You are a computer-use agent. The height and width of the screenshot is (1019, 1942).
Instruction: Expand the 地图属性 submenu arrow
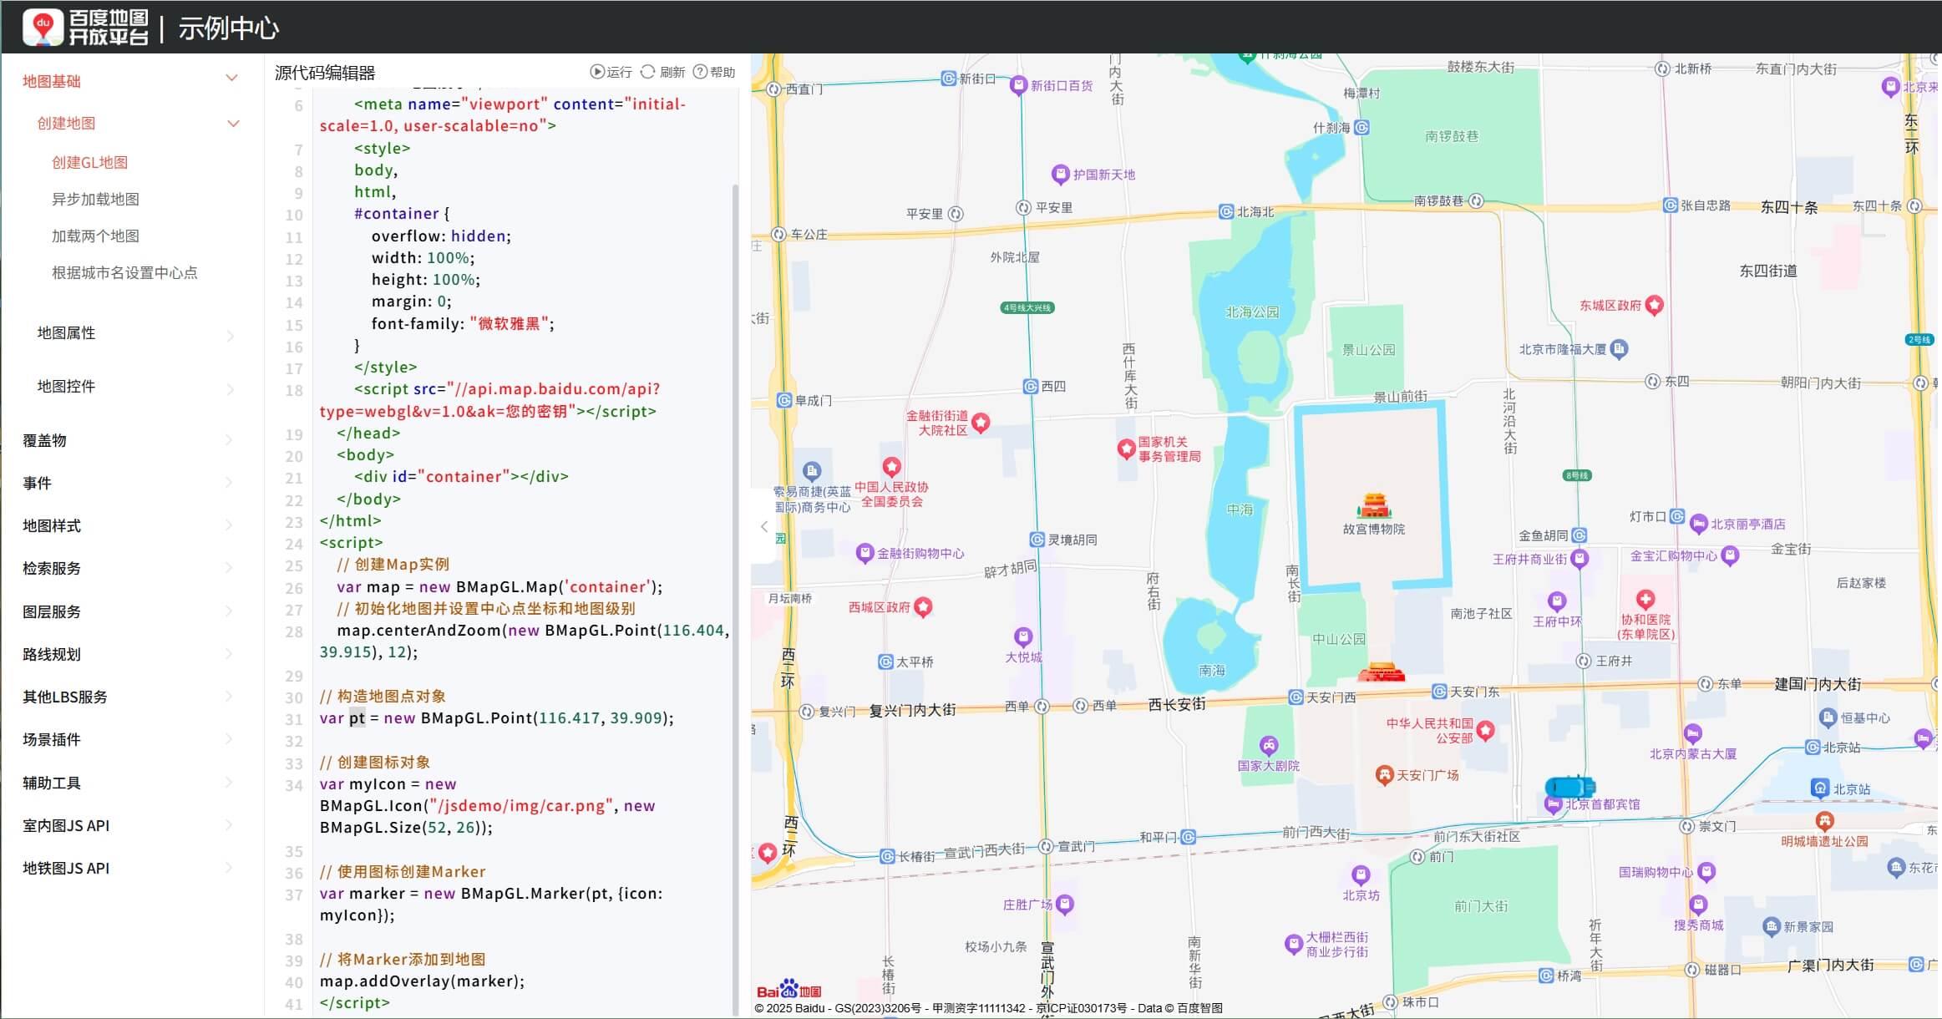coord(231,336)
